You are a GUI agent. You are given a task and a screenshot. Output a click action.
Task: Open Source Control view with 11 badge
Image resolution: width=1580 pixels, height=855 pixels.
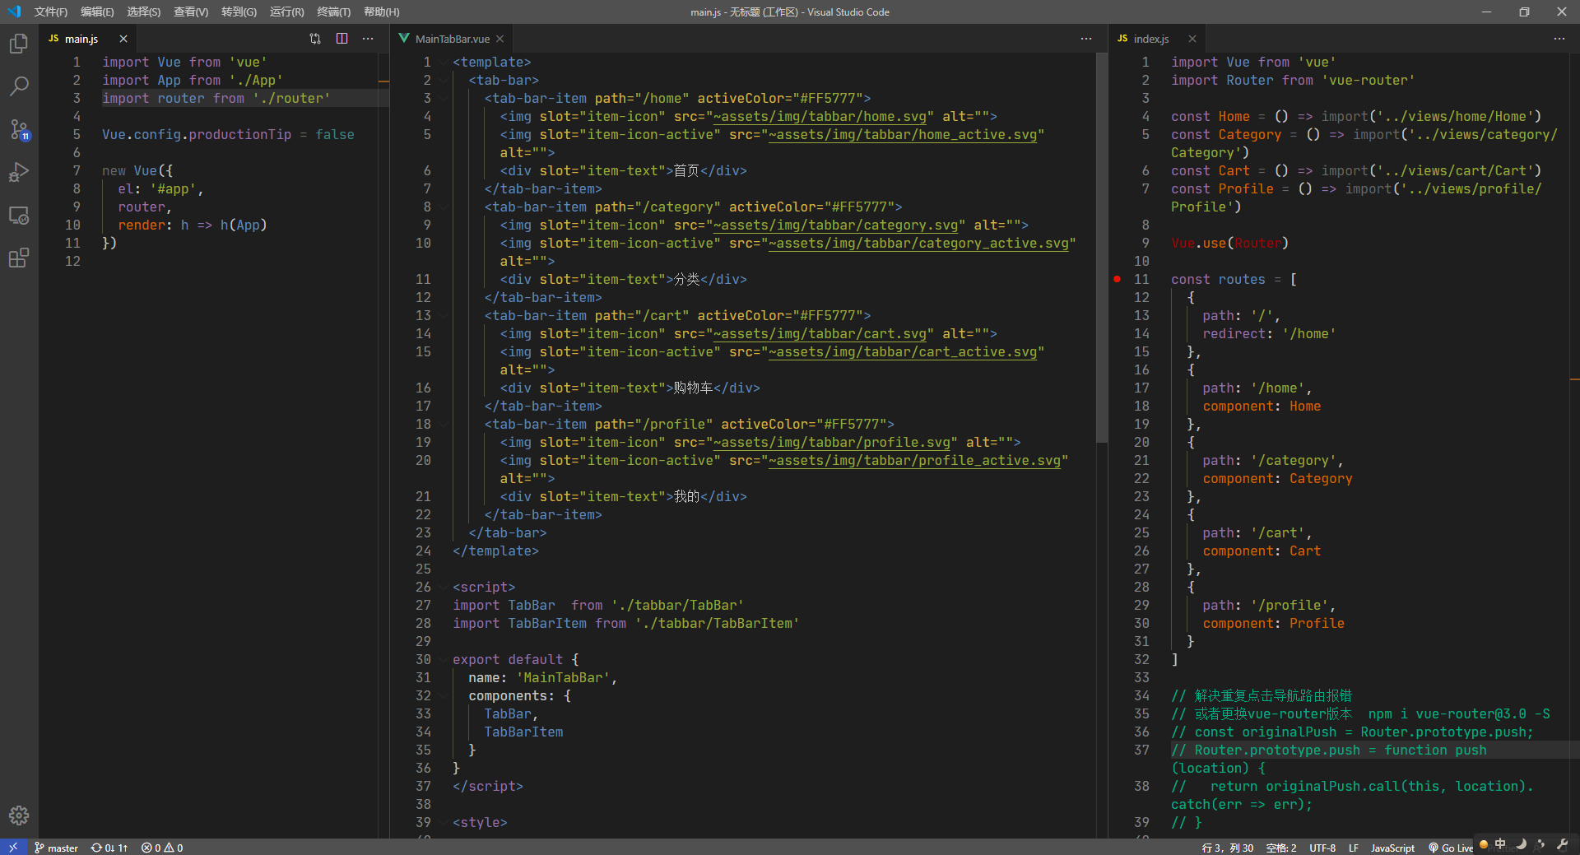pyautogui.click(x=19, y=129)
